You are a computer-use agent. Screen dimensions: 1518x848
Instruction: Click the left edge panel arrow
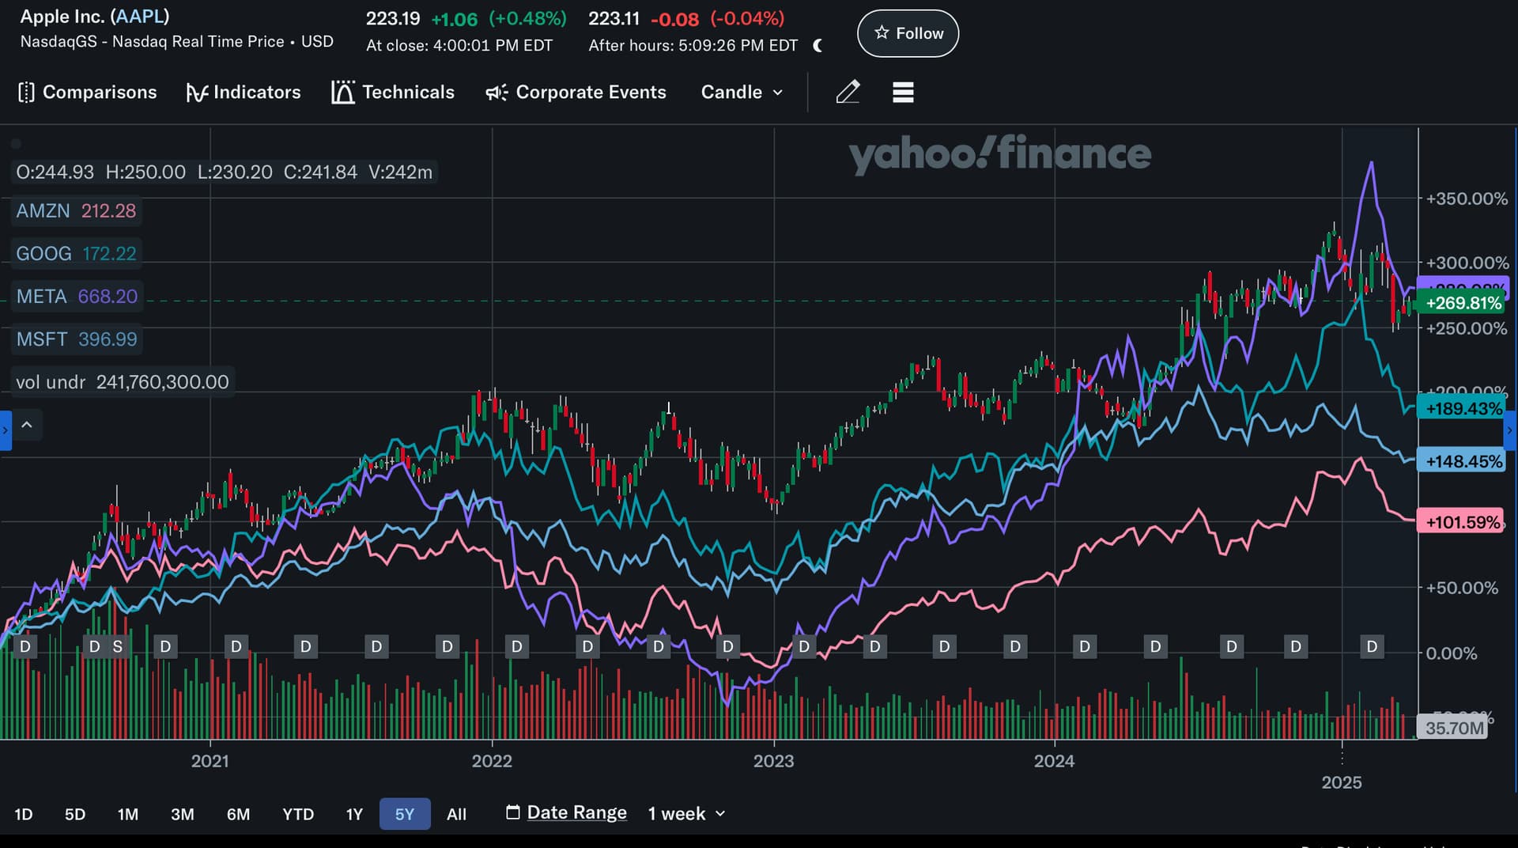tap(6, 431)
